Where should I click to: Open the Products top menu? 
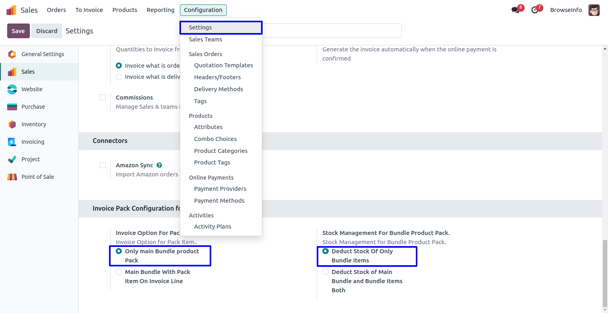click(x=125, y=10)
